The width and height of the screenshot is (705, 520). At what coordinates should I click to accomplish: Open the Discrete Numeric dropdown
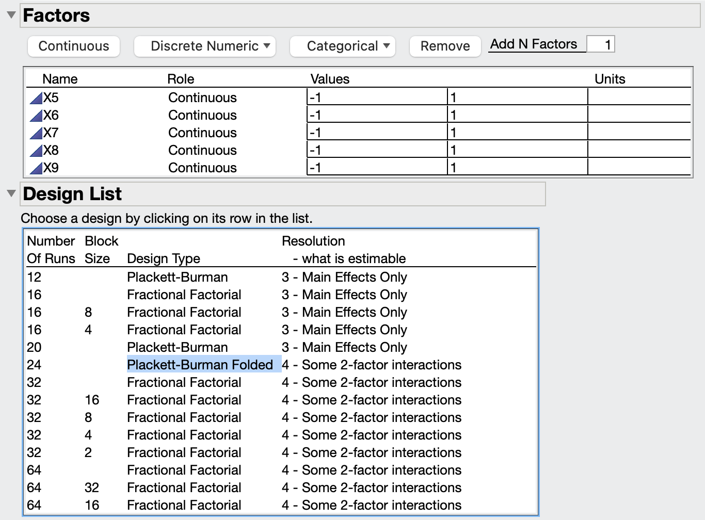(x=204, y=46)
